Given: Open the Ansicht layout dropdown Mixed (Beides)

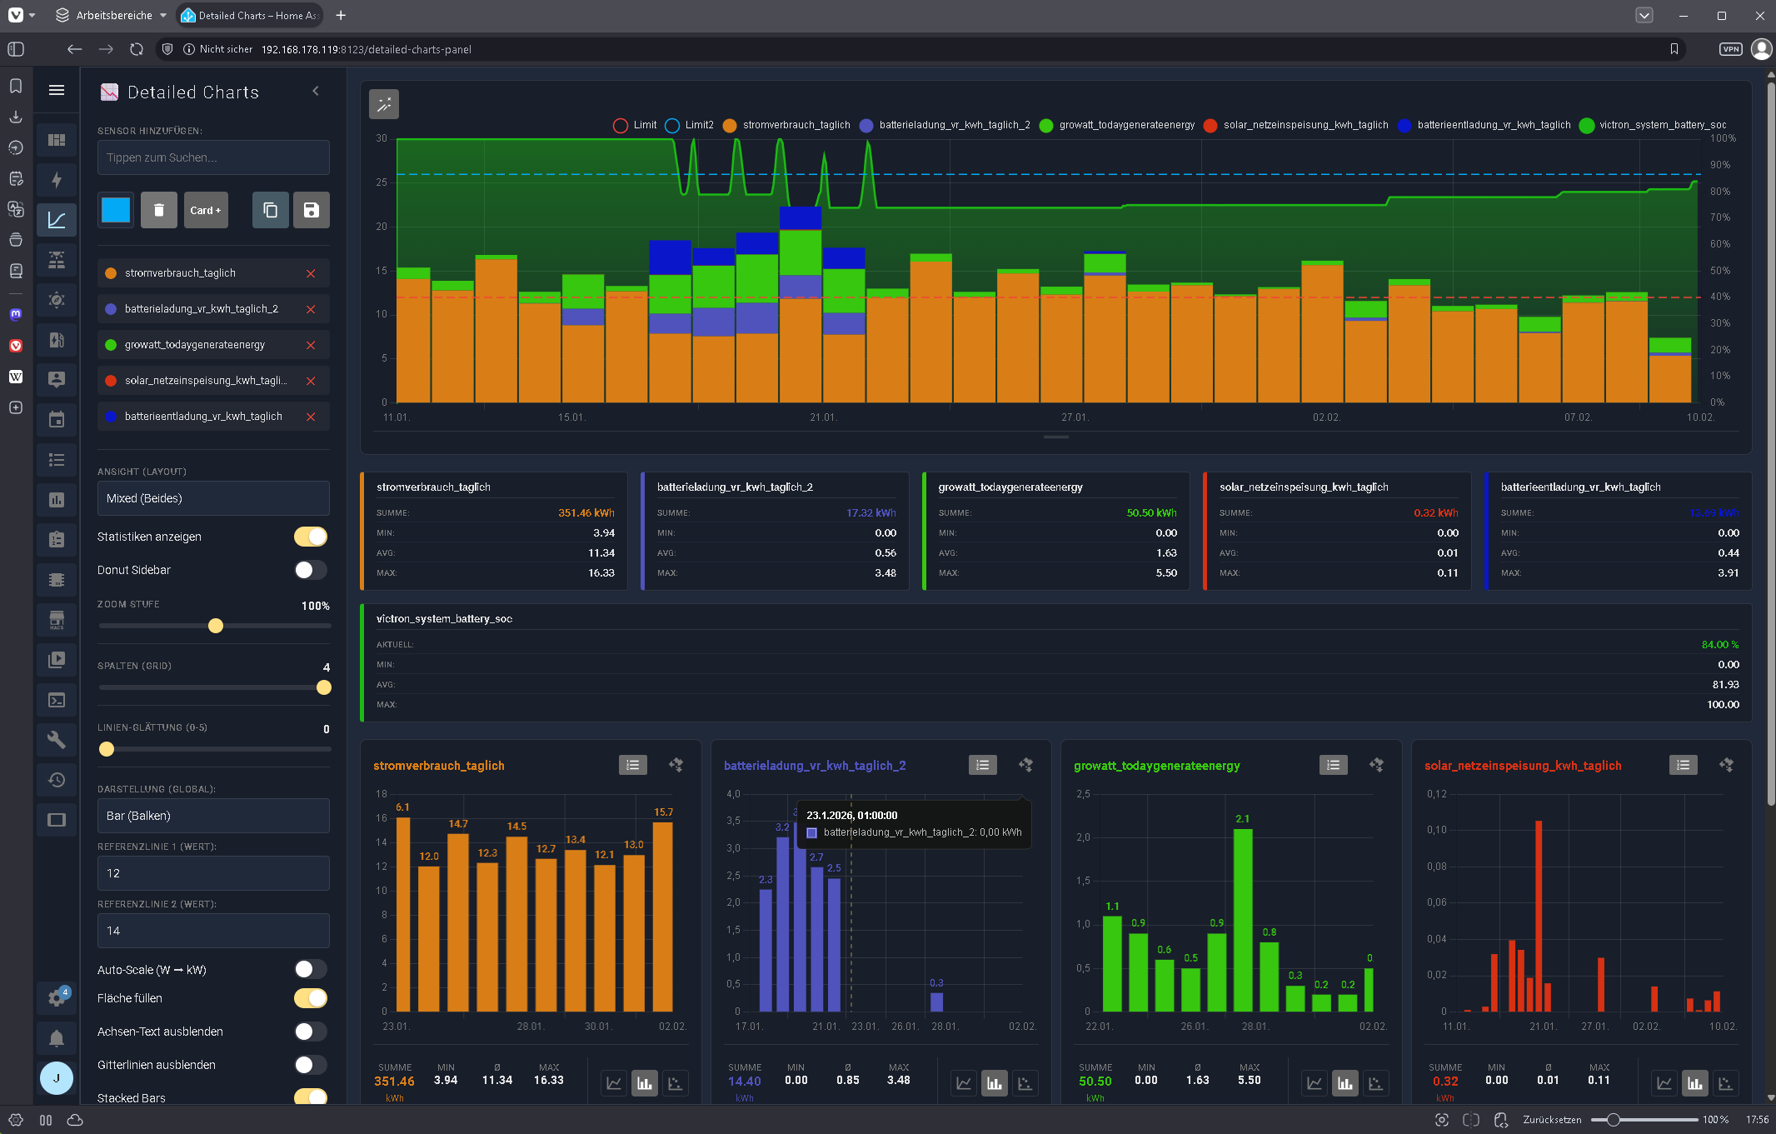Looking at the screenshot, I should coord(213,498).
